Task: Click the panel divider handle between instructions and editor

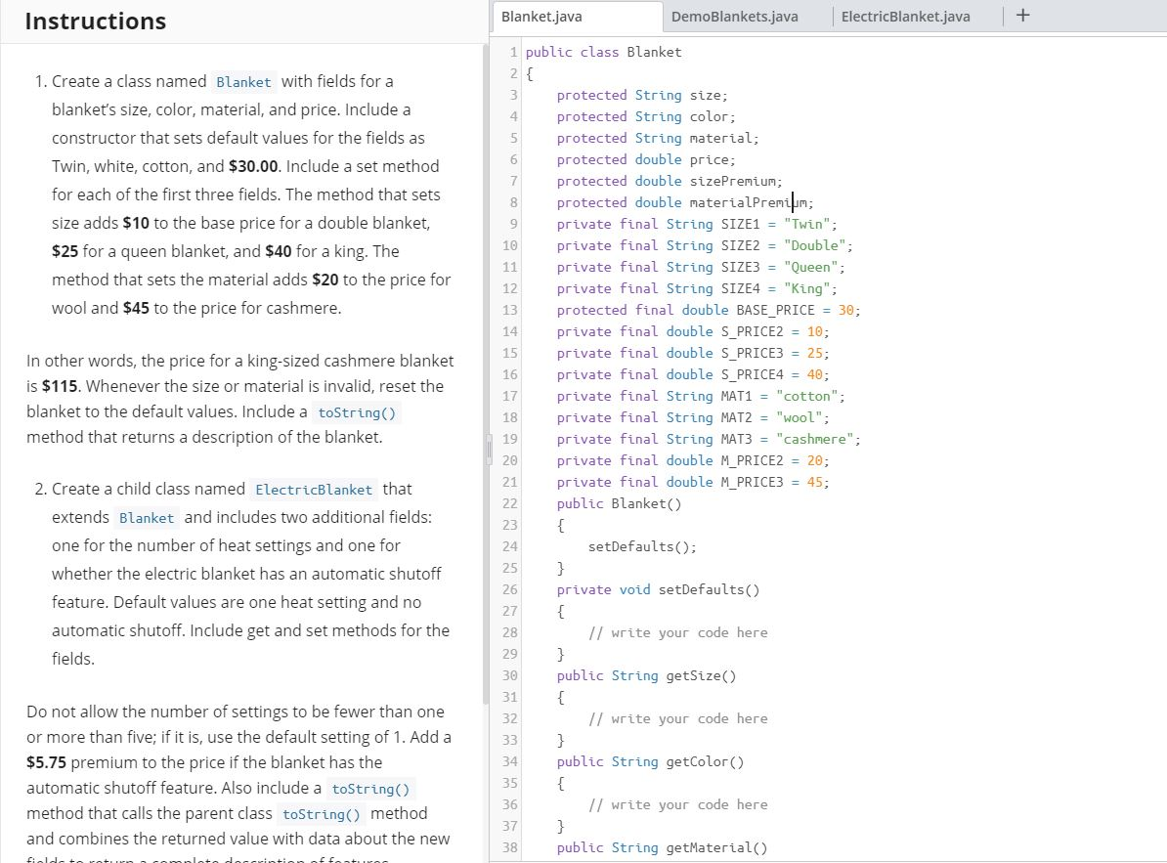Action: pyautogui.click(x=489, y=451)
